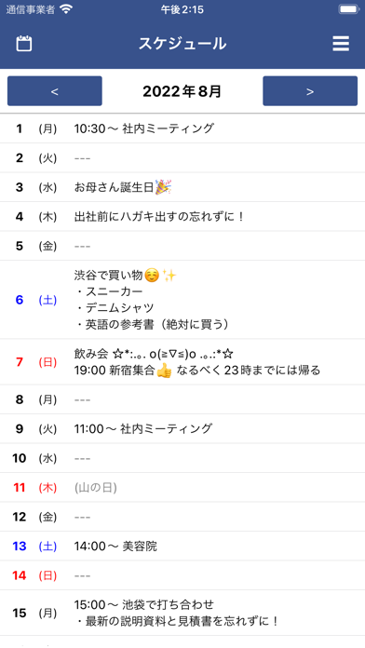Tap the battery icon in status bar
This screenshot has width=365, height=648.
[349, 9]
